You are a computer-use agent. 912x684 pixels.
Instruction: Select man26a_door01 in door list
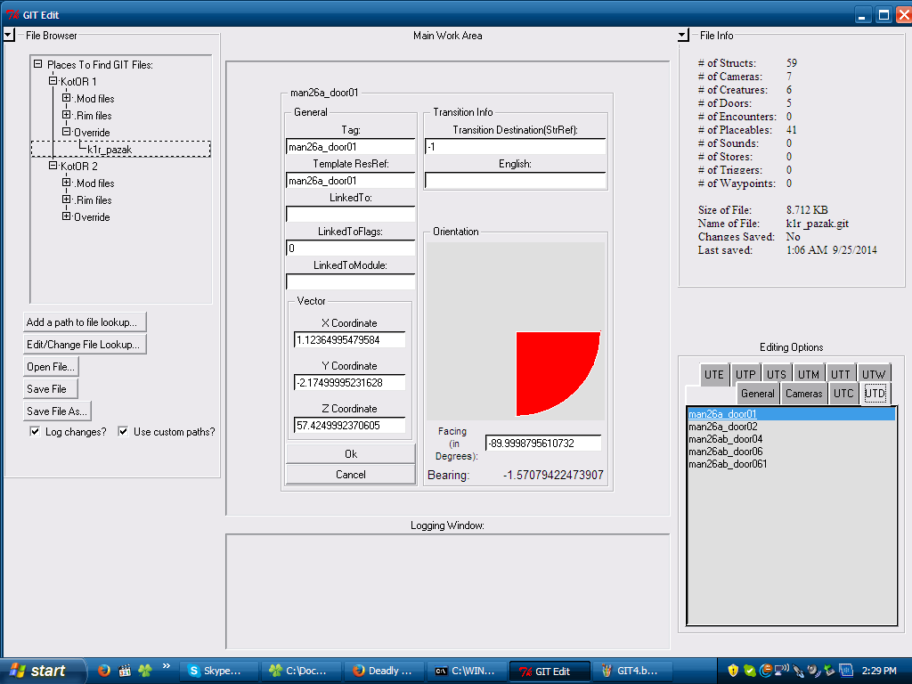click(x=791, y=414)
